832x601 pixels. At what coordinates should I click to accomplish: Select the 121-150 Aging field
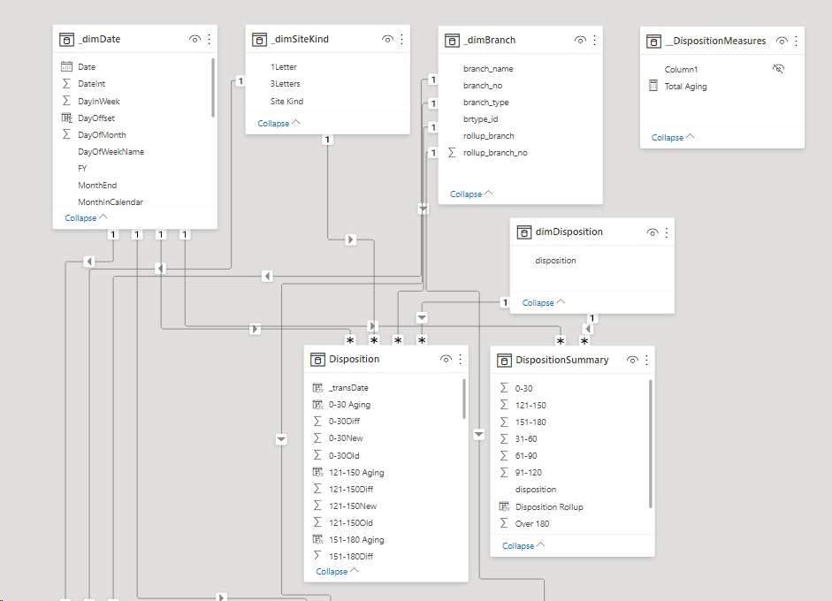pos(356,473)
